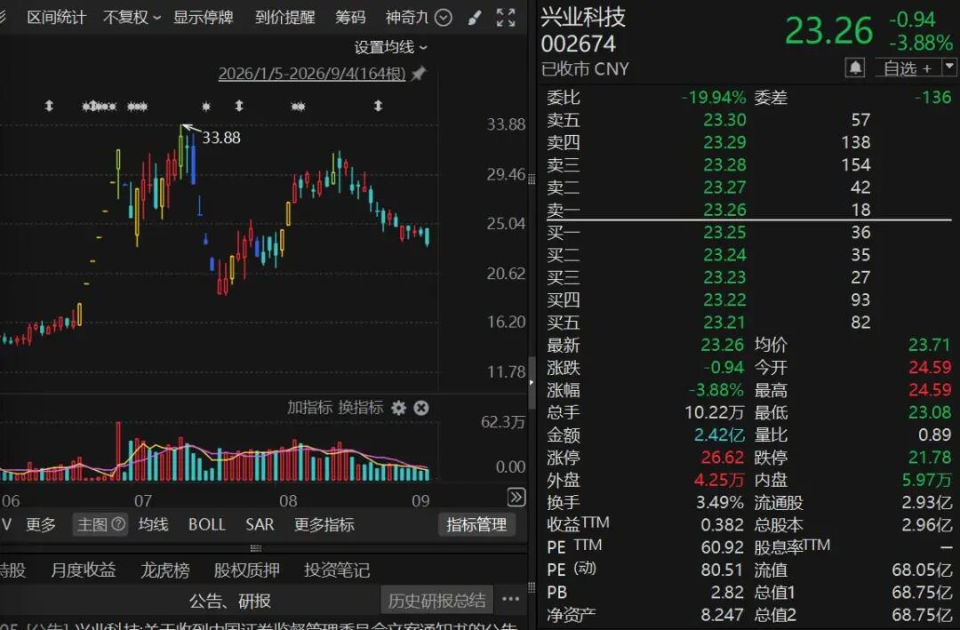Click the 买二 price 23.24
Screen dimensions: 960x630
pos(724,255)
